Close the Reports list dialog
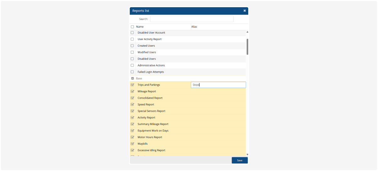This screenshot has width=378, height=171. (244, 11)
